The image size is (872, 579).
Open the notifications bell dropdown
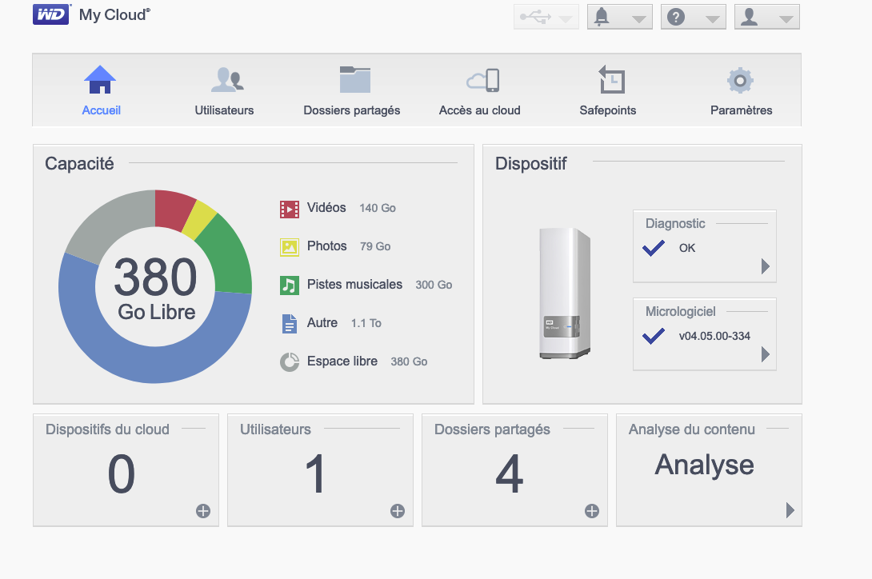coord(619,17)
